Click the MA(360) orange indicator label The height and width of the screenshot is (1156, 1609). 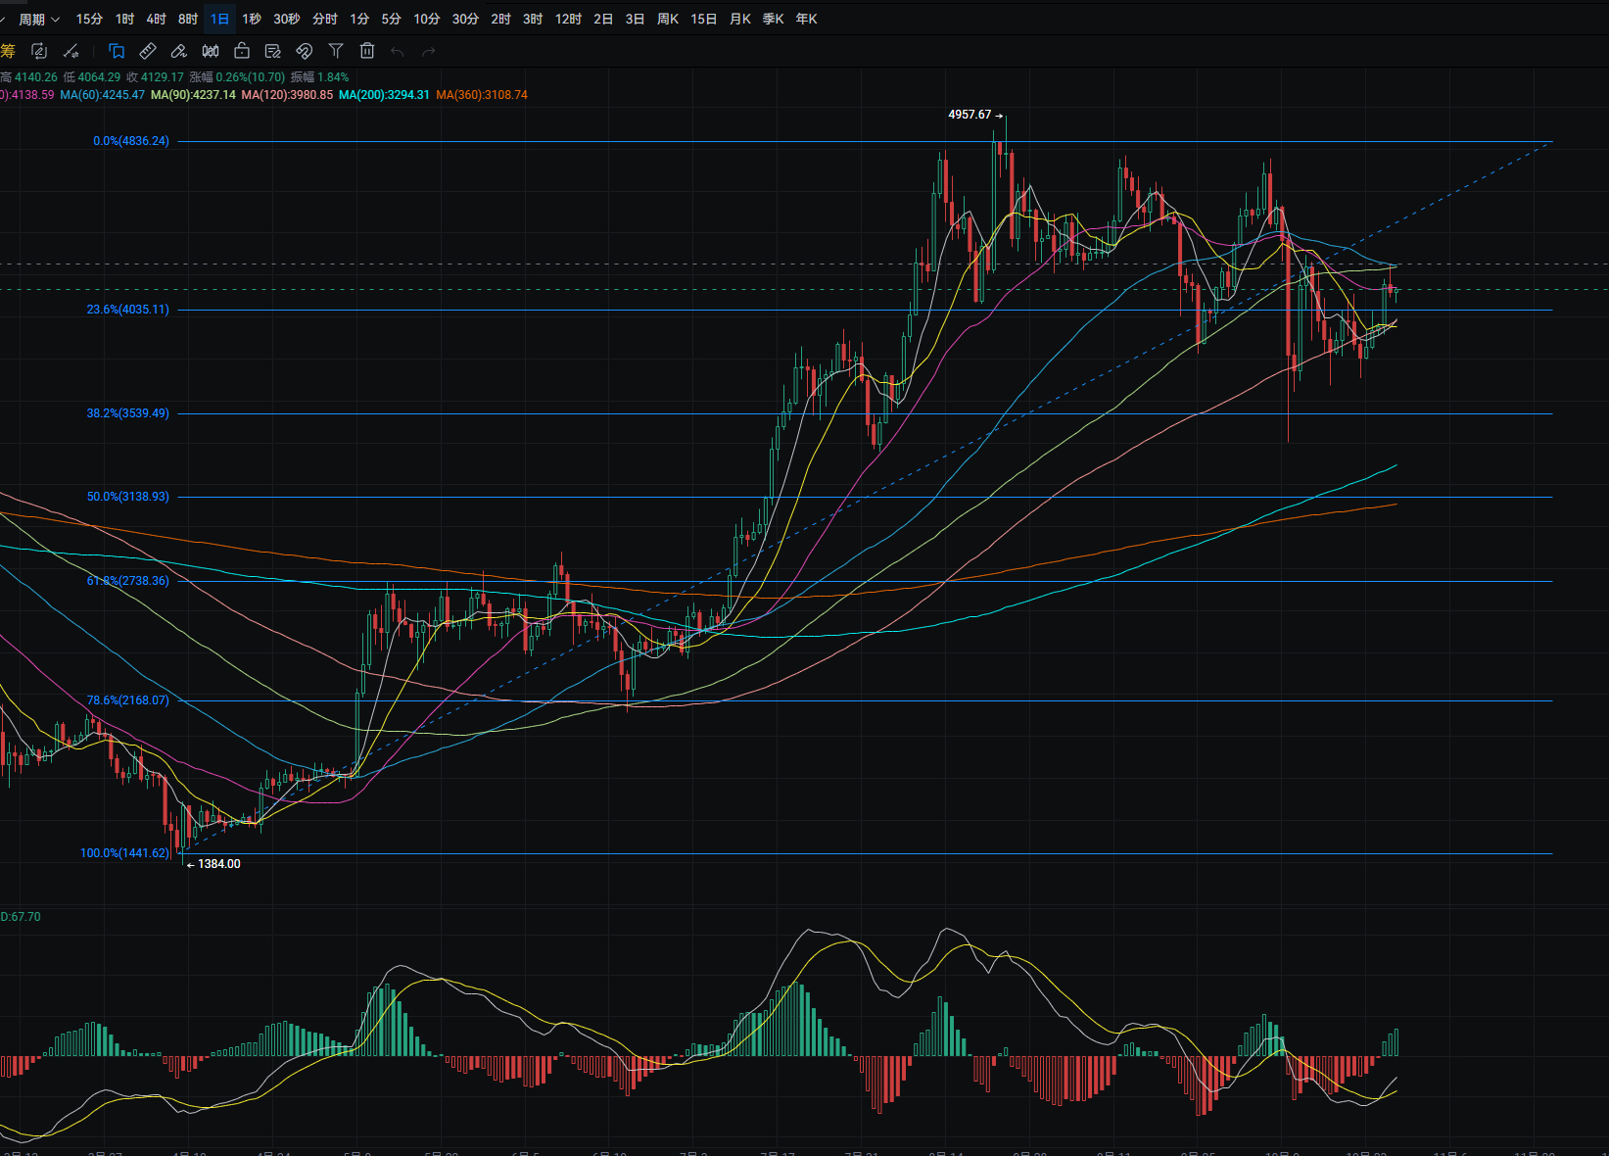point(482,95)
